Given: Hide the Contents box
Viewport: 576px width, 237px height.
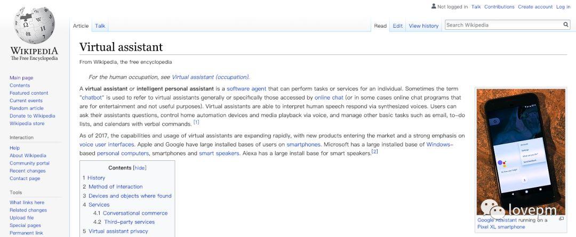Looking at the screenshot, I should pos(140,168).
